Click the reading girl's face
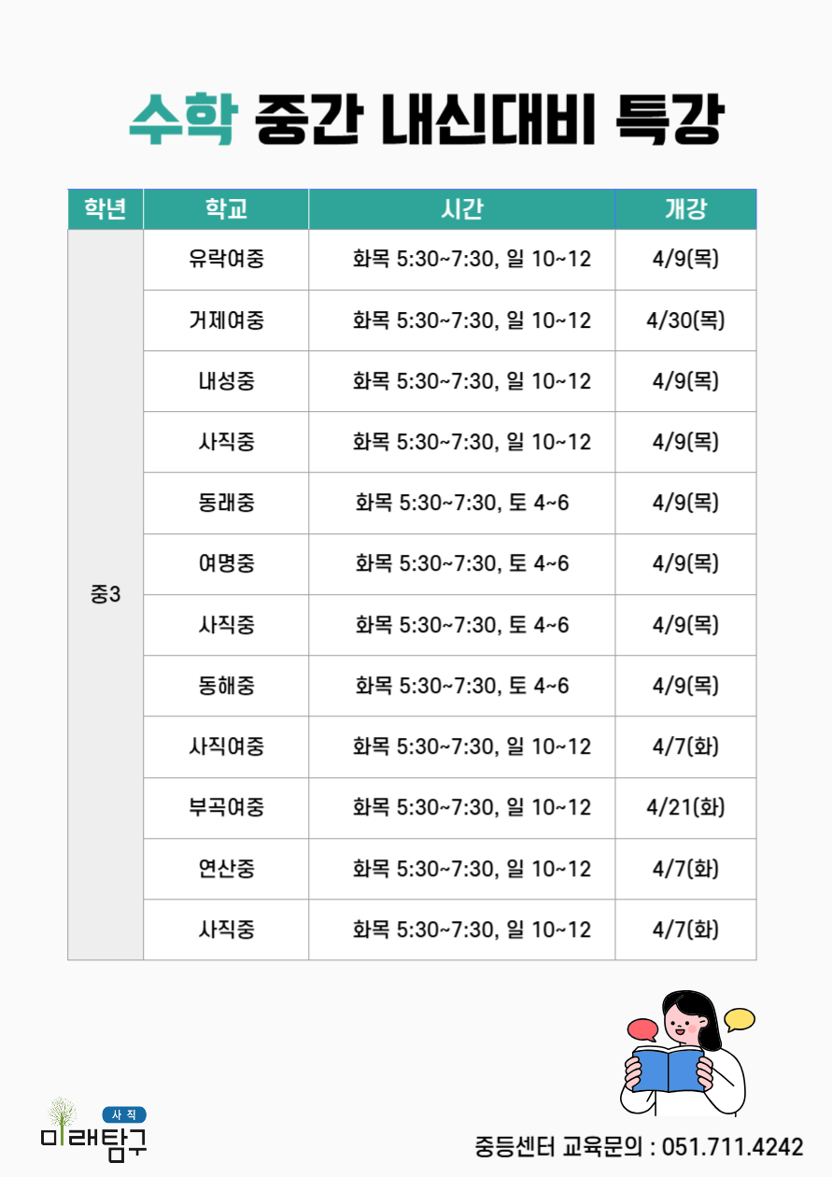The width and height of the screenshot is (832, 1177). pyautogui.click(x=684, y=1023)
